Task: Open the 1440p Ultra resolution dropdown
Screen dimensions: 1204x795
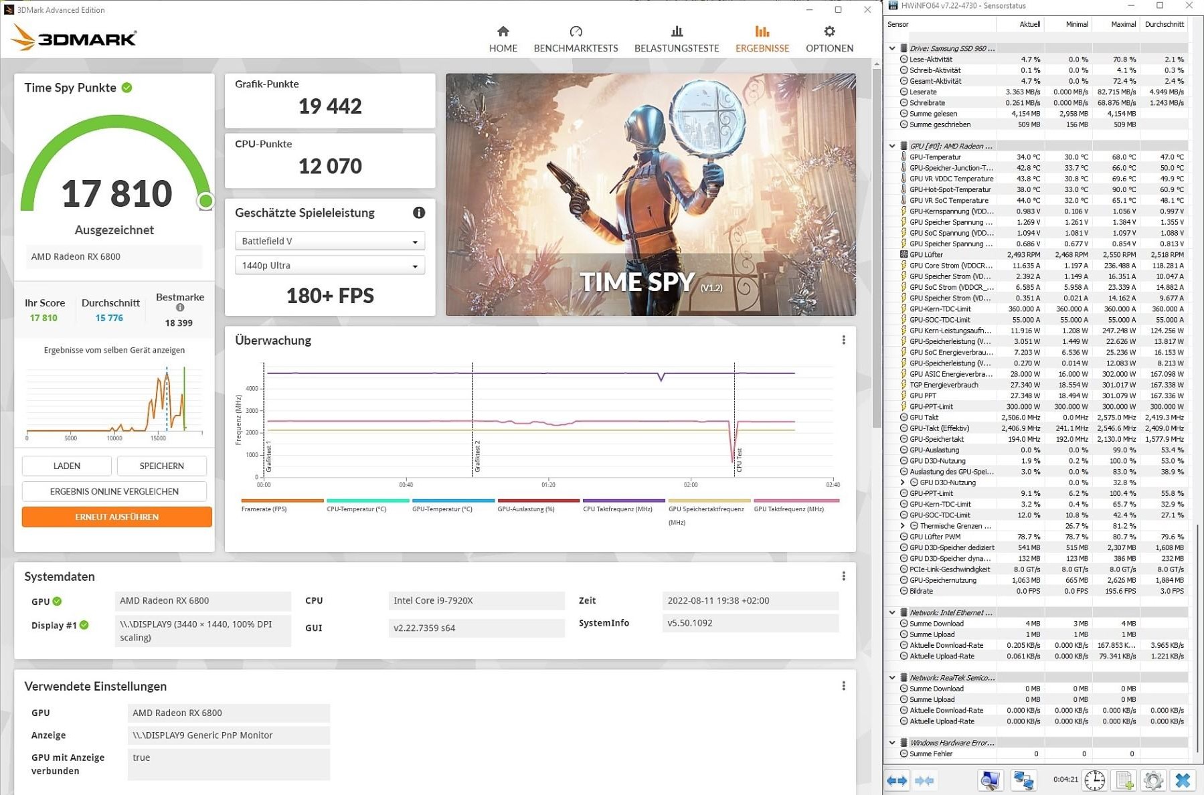Action: point(330,266)
